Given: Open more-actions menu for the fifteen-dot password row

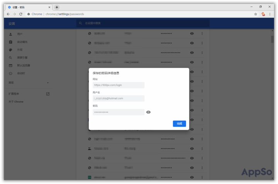Looking at the screenshot, I should [202, 52].
